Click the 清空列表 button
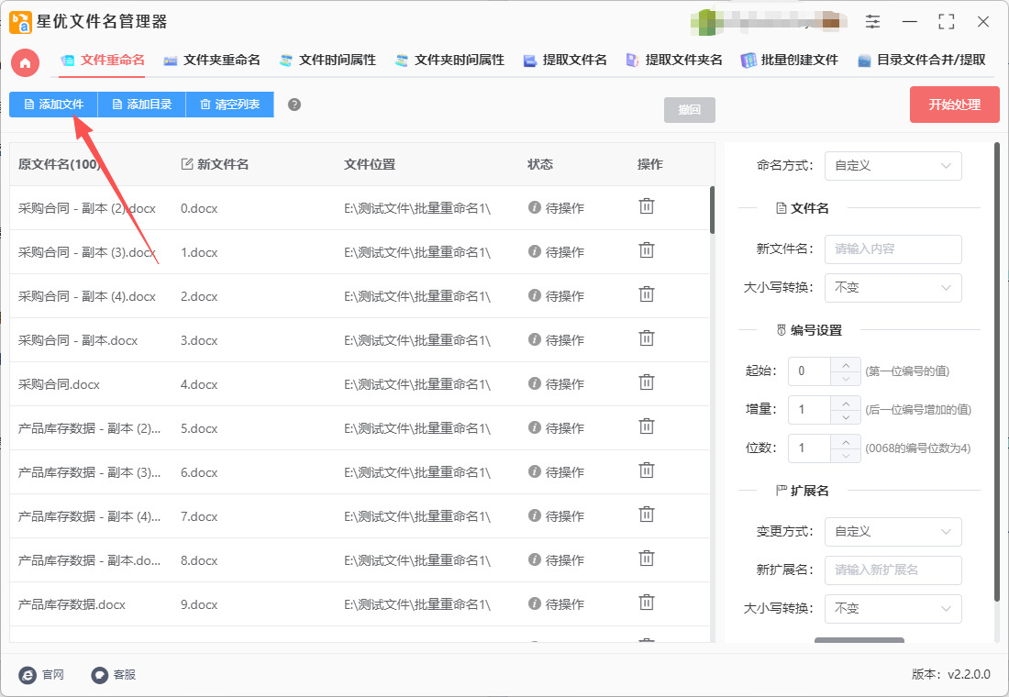Image resolution: width=1009 pixels, height=697 pixels. click(x=229, y=105)
